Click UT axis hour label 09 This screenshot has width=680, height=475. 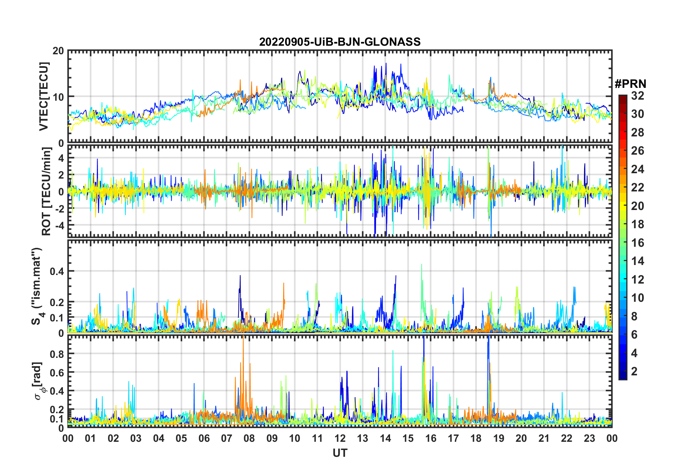(x=272, y=438)
